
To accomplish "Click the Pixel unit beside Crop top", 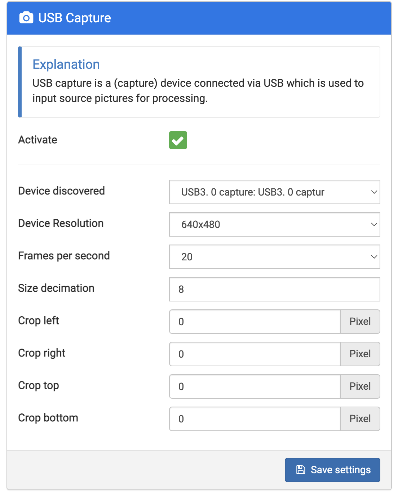I will coord(360,386).
